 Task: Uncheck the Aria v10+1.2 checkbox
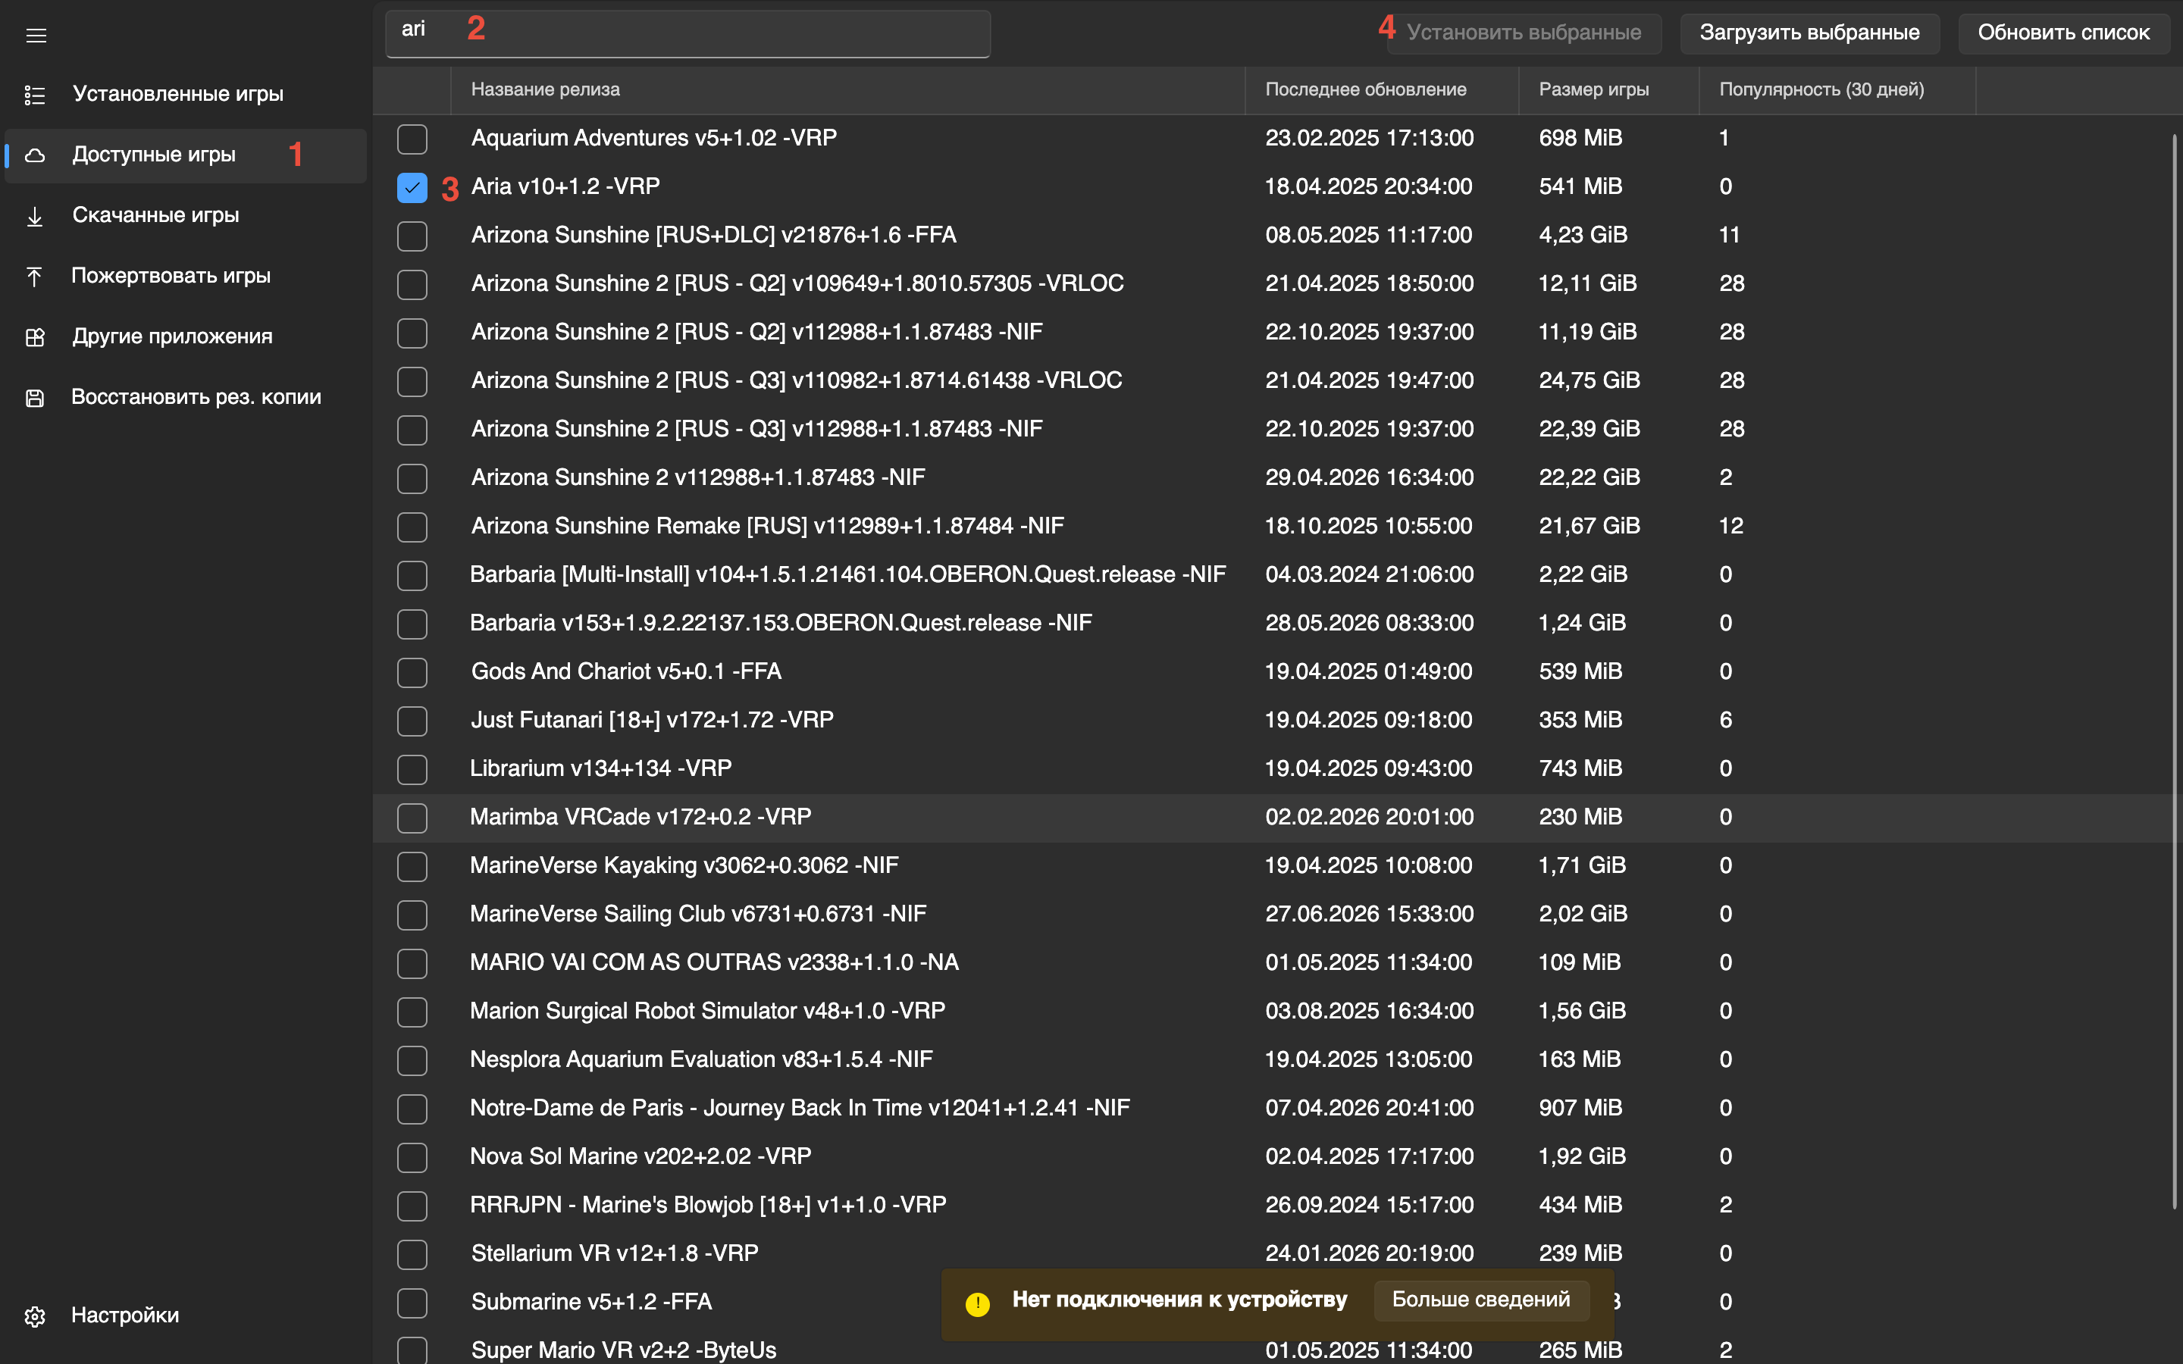(x=412, y=188)
